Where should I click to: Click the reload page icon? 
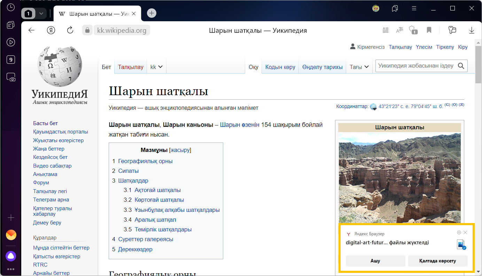point(70,30)
